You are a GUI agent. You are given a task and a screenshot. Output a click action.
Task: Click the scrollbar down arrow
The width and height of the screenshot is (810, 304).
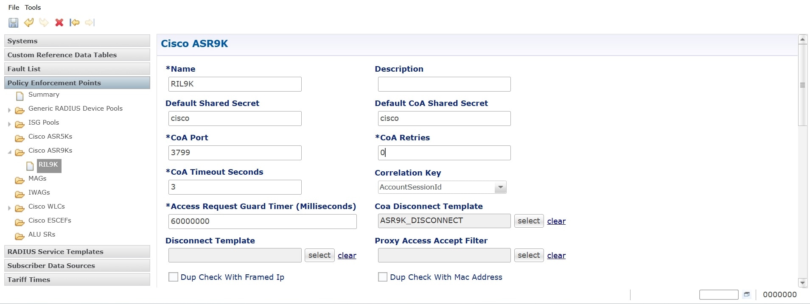pyautogui.click(x=802, y=282)
